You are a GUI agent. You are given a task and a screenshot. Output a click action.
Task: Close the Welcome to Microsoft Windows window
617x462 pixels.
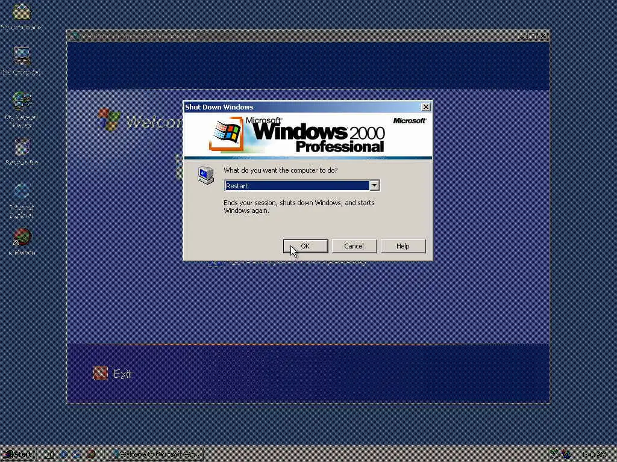click(543, 36)
